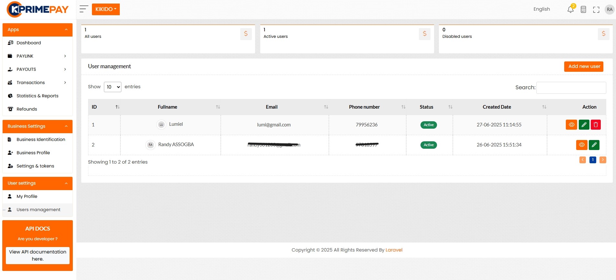The image size is (616, 280).
Task: Click Randy ASSOGBA's Active status badge
Action: pos(429,145)
